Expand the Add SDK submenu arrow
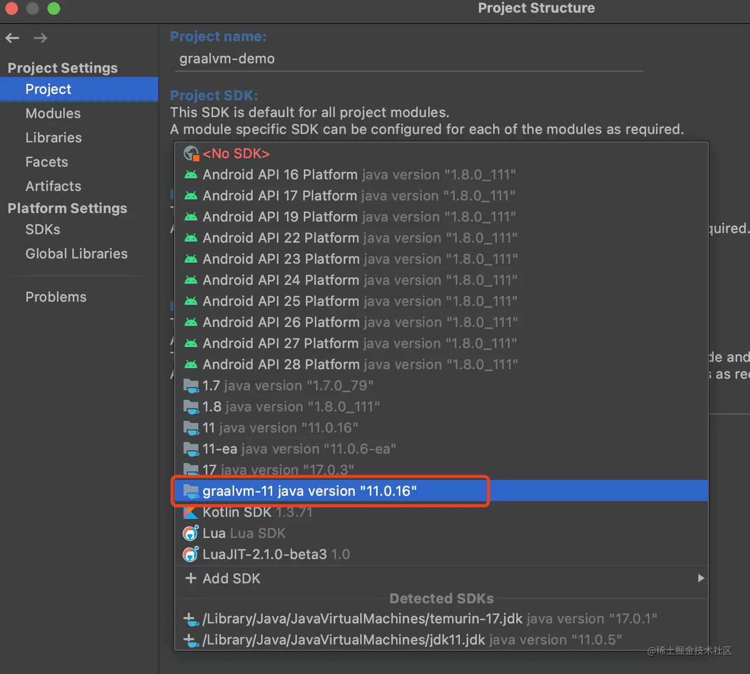Viewport: 750px width, 674px height. tap(701, 578)
